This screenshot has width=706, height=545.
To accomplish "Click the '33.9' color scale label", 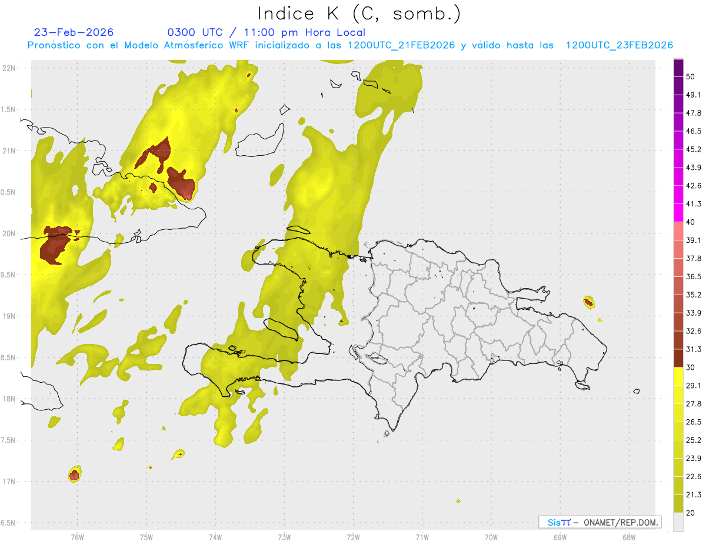I will click(694, 313).
